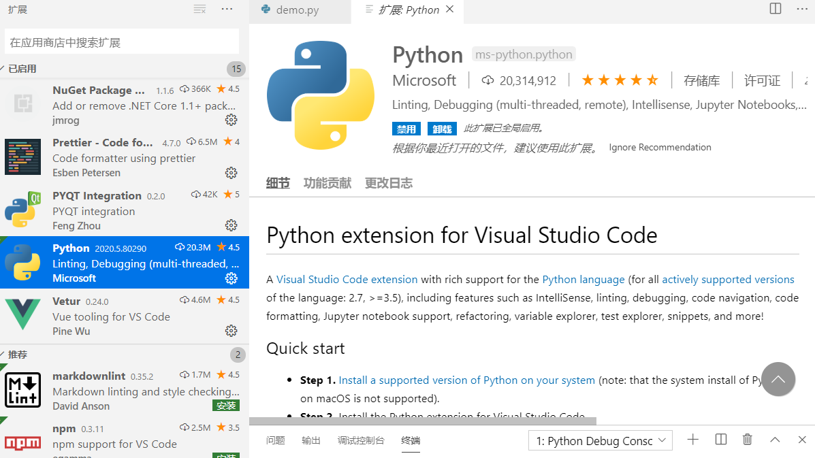Image resolution: width=815 pixels, height=458 pixels.
Task: Select the 功能贡献 tab
Action: (x=327, y=183)
